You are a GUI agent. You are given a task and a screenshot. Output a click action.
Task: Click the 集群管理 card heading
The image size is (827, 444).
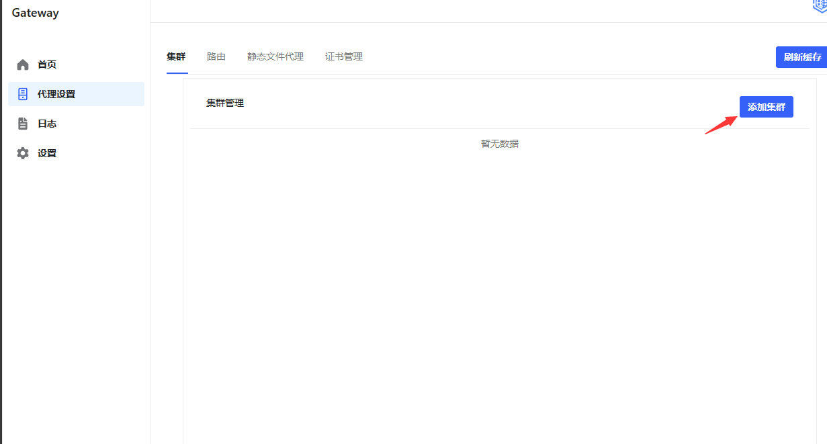(x=224, y=103)
